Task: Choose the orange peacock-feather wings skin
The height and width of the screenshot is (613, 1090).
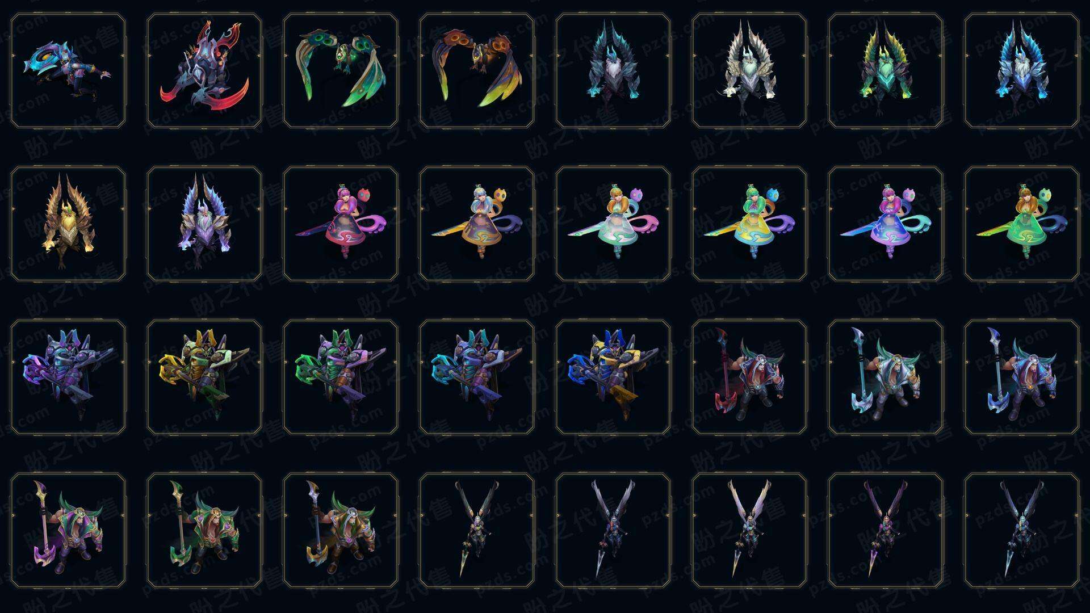Action: pyautogui.click(x=477, y=71)
